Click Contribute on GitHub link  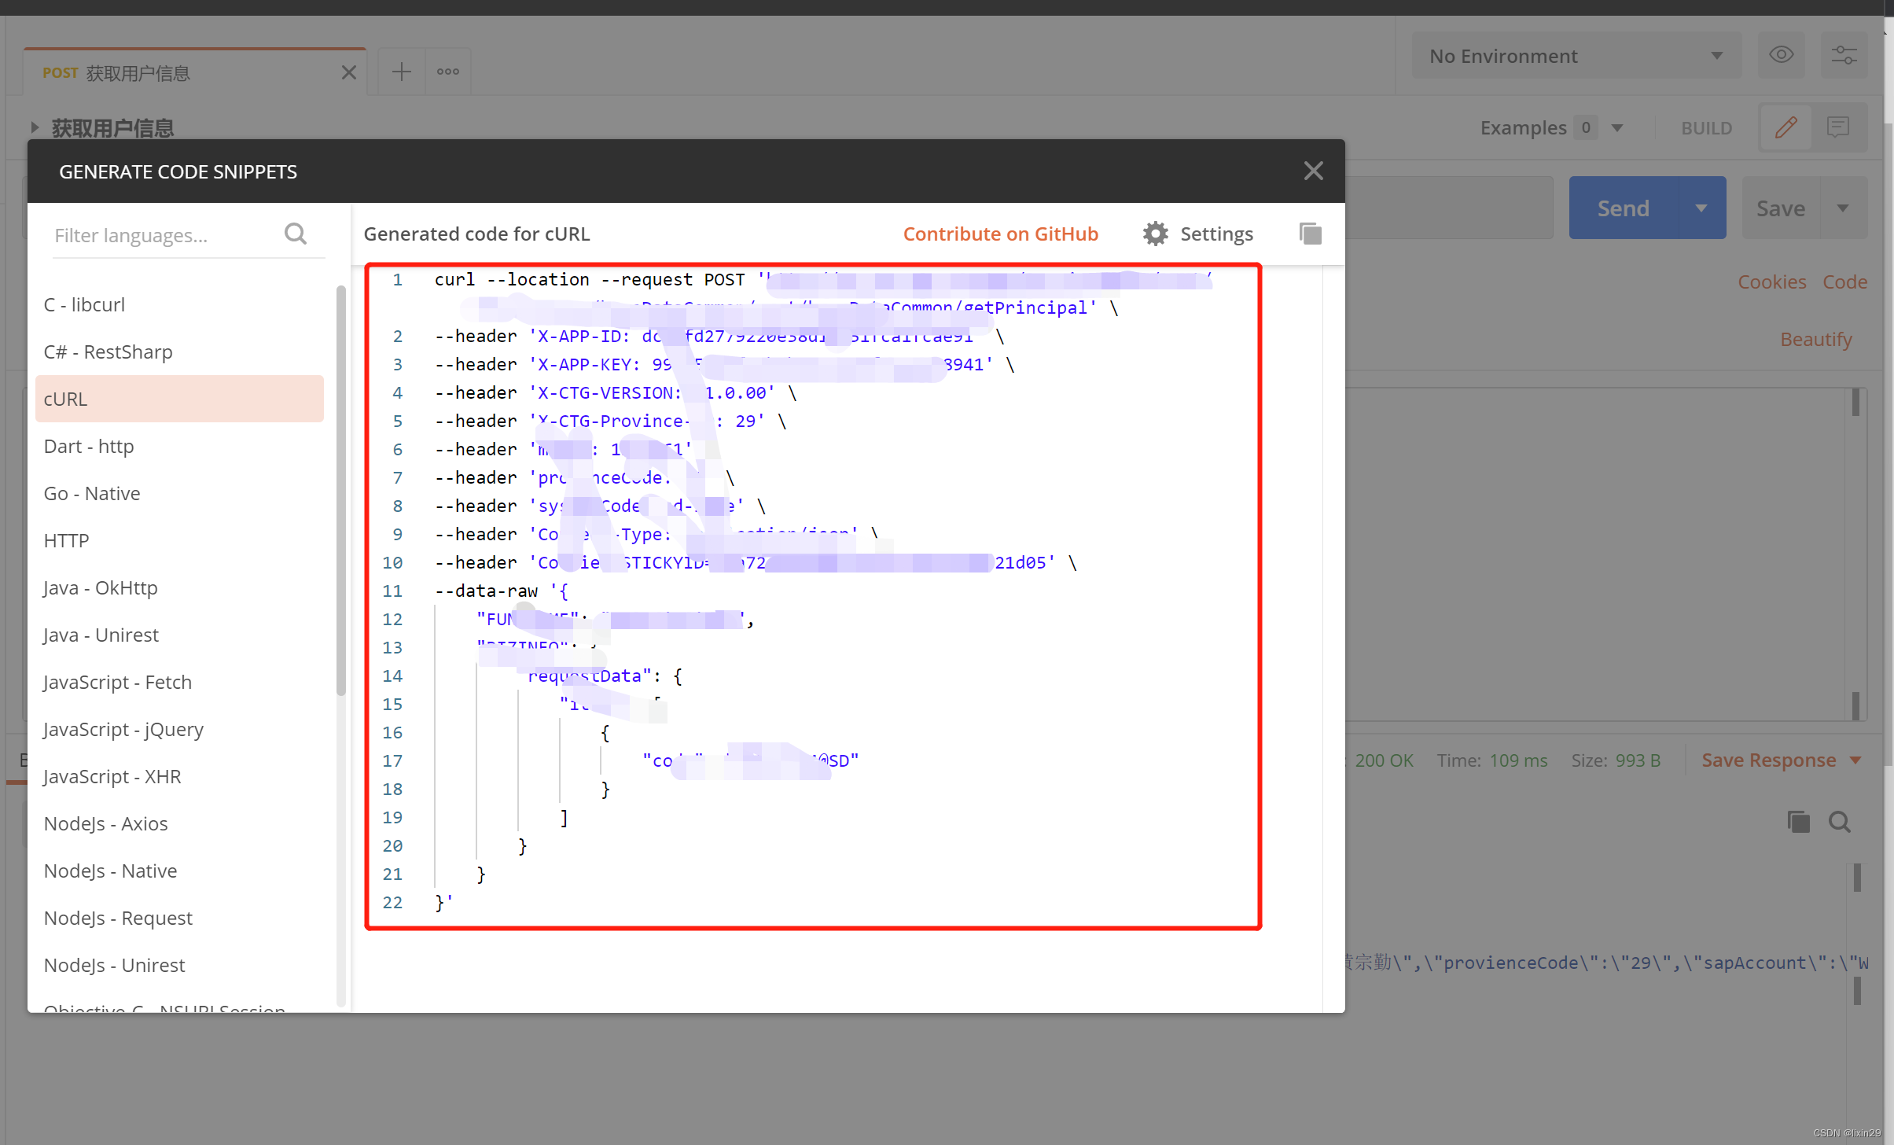(x=1000, y=234)
